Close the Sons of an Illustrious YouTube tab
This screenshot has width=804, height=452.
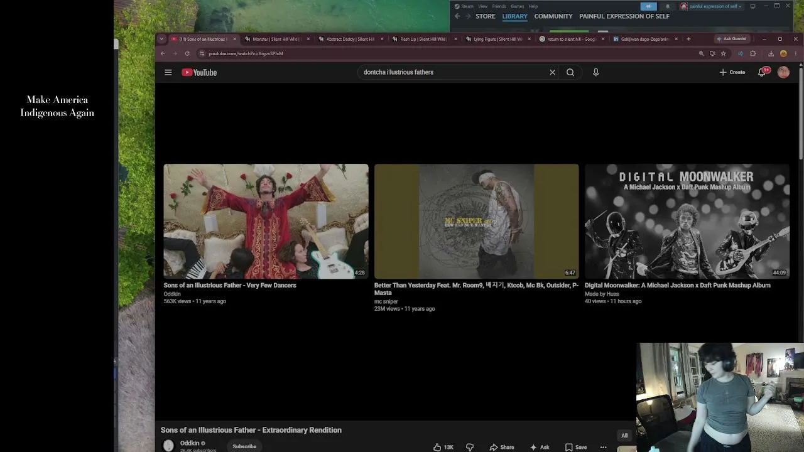234,39
